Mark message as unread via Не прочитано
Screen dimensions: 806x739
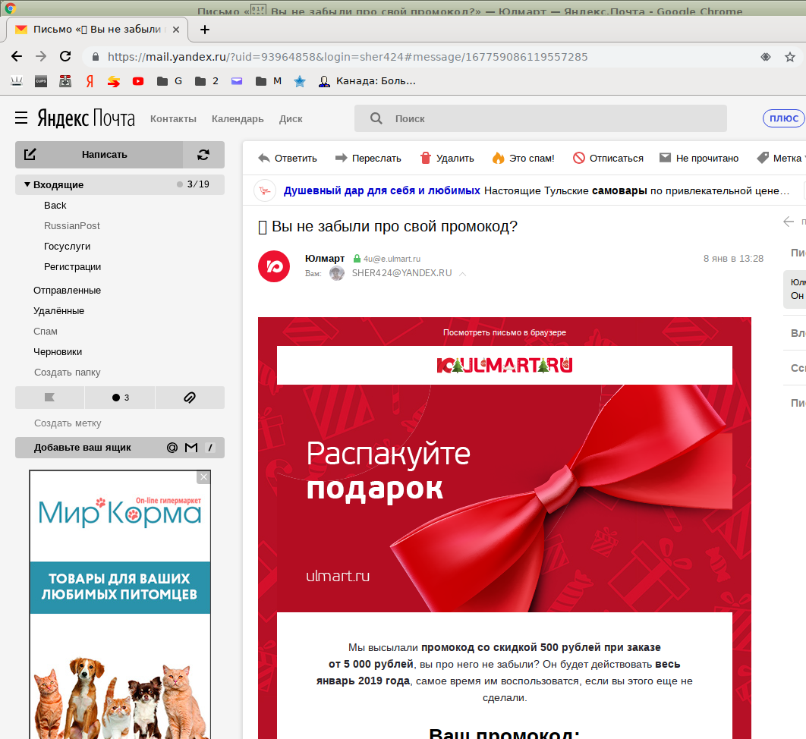pyautogui.click(x=699, y=159)
